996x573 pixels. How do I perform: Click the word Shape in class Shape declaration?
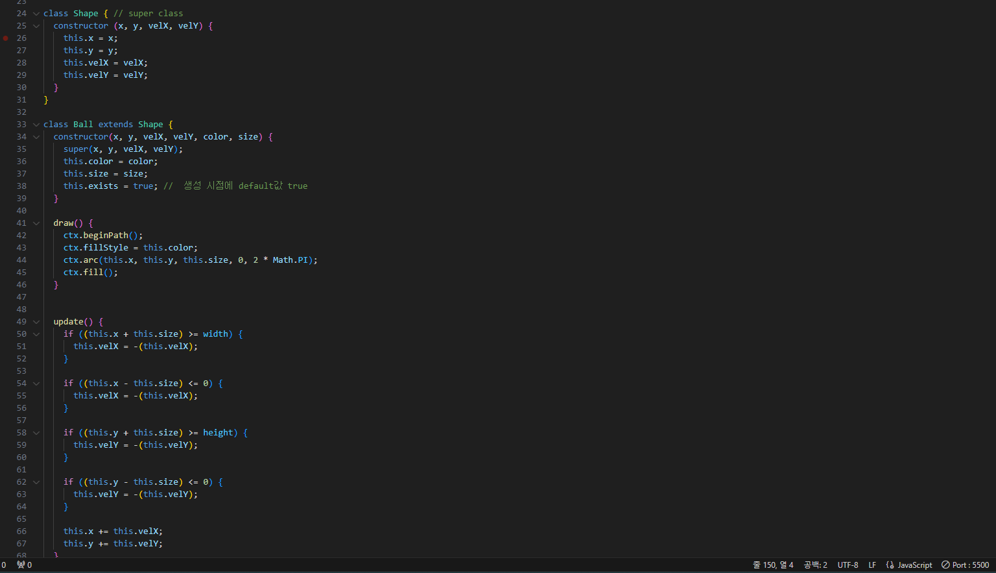click(x=86, y=14)
